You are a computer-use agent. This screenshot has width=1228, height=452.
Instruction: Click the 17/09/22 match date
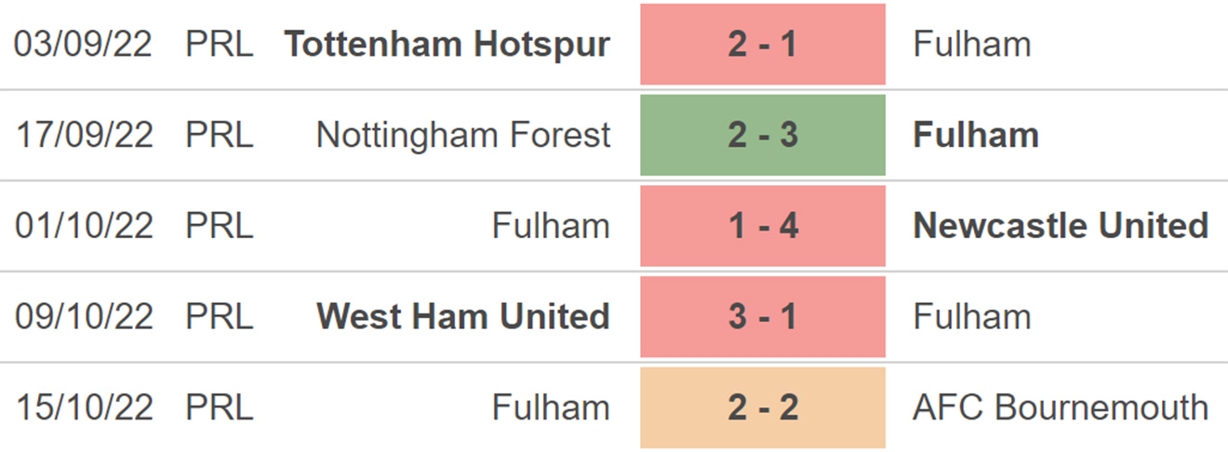click(84, 135)
